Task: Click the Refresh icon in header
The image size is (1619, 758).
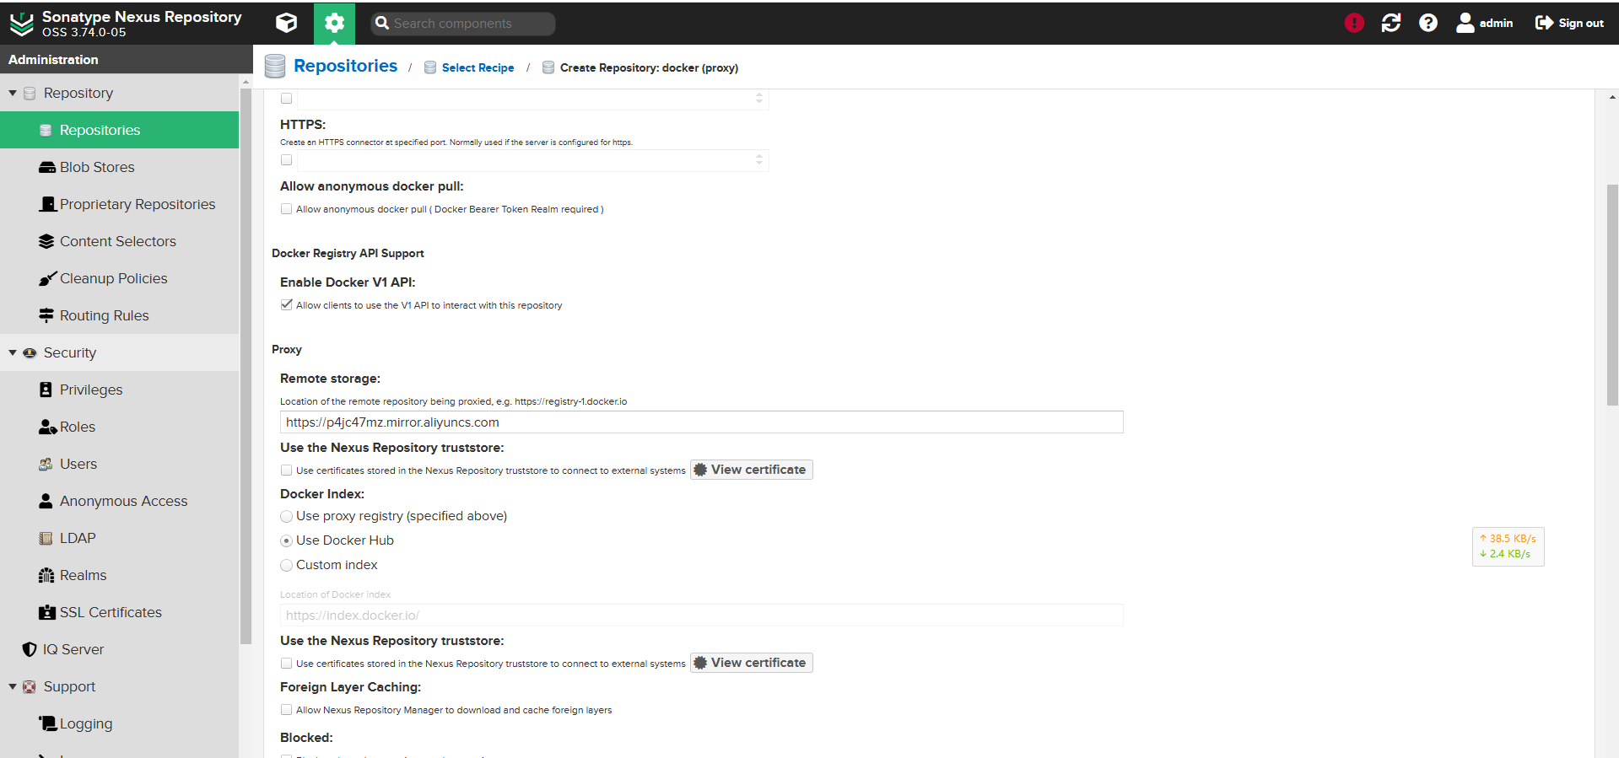Action: point(1391,23)
